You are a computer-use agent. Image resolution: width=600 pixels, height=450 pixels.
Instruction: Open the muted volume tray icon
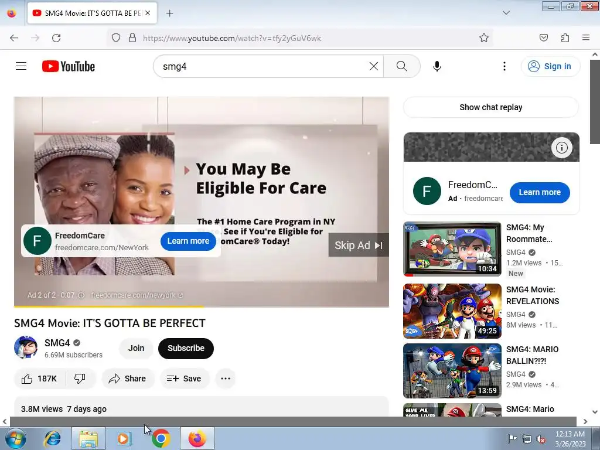point(541,439)
